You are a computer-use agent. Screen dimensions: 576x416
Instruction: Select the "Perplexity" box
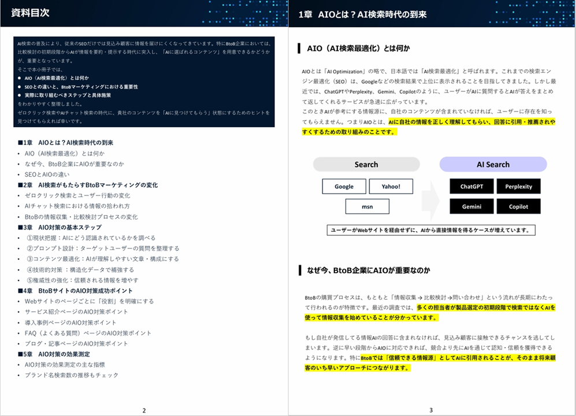(519, 186)
